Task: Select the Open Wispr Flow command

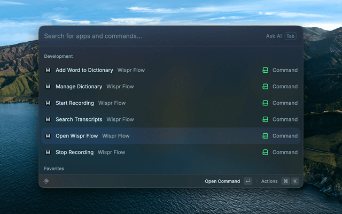Action: (77, 136)
